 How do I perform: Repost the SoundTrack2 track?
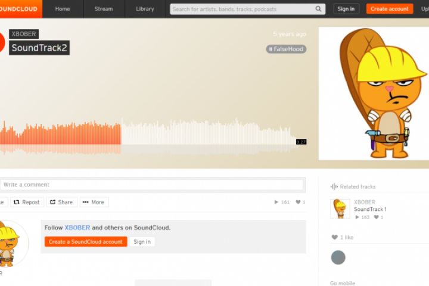27,202
